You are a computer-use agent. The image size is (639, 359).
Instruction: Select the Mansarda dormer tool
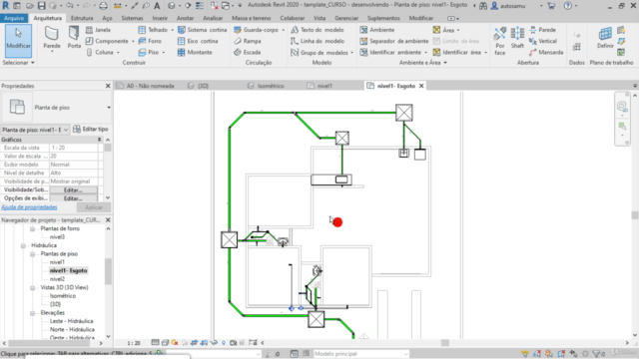pyautogui.click(x=546, y=53)
